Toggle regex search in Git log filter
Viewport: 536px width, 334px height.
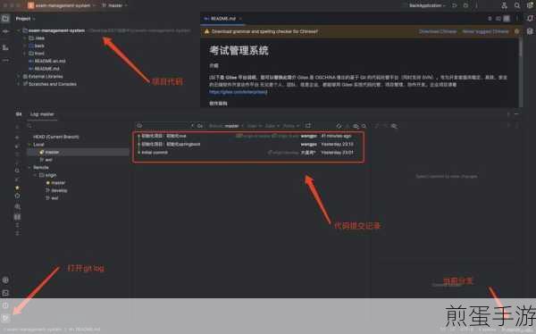[x=192, y=126]
